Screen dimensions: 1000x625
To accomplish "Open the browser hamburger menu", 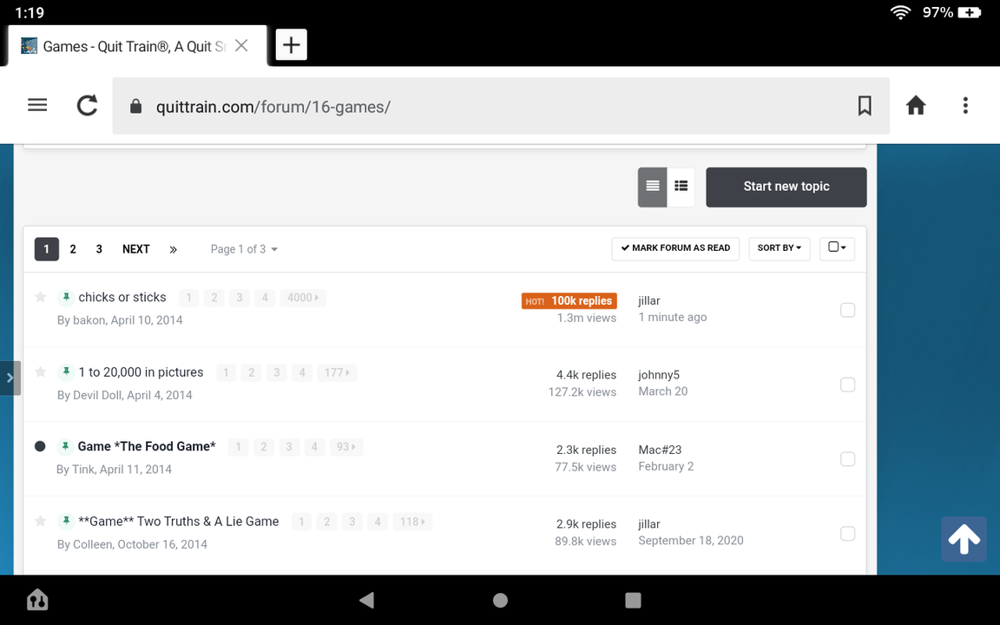I will point(37,105).
